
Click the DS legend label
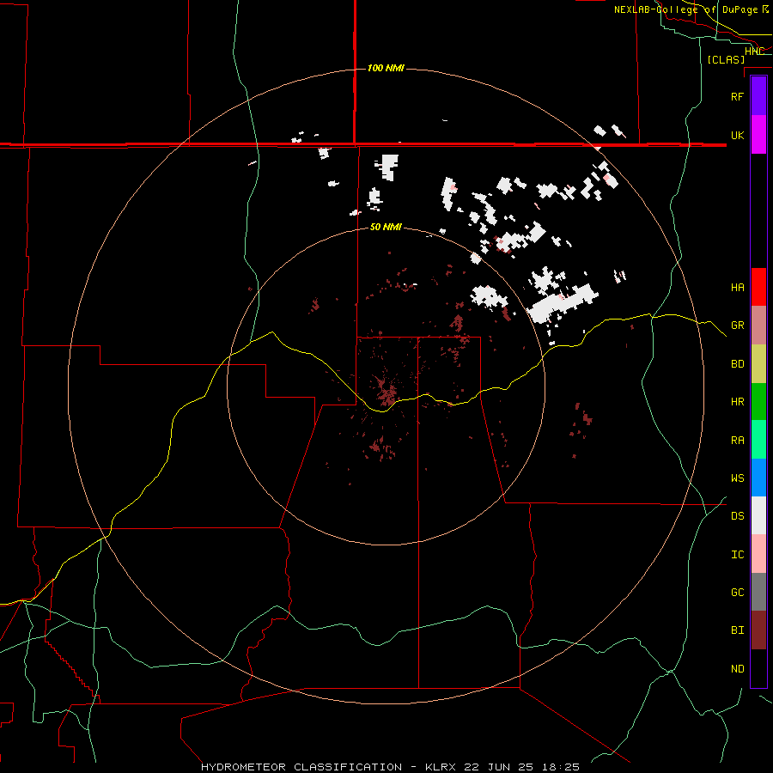(737, 516)
